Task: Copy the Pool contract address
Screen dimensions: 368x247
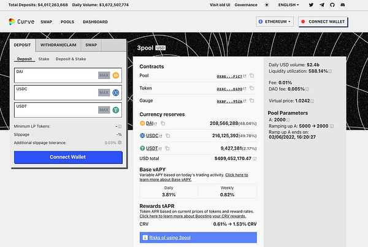Action: (x=252, y=75)
